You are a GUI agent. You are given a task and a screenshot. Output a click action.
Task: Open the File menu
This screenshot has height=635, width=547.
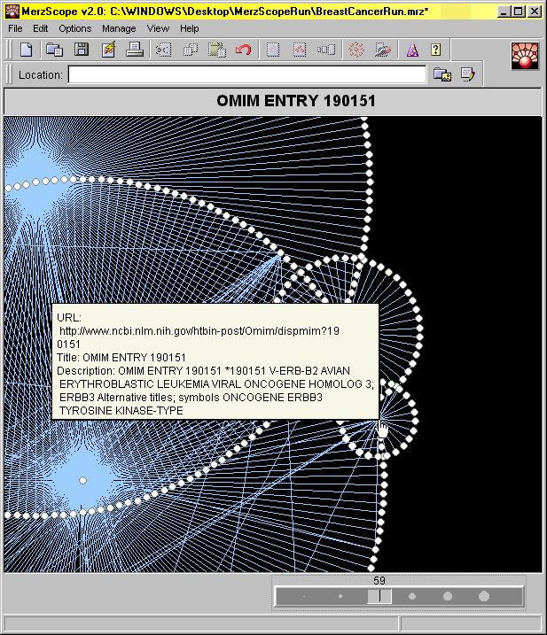point(16,28)
